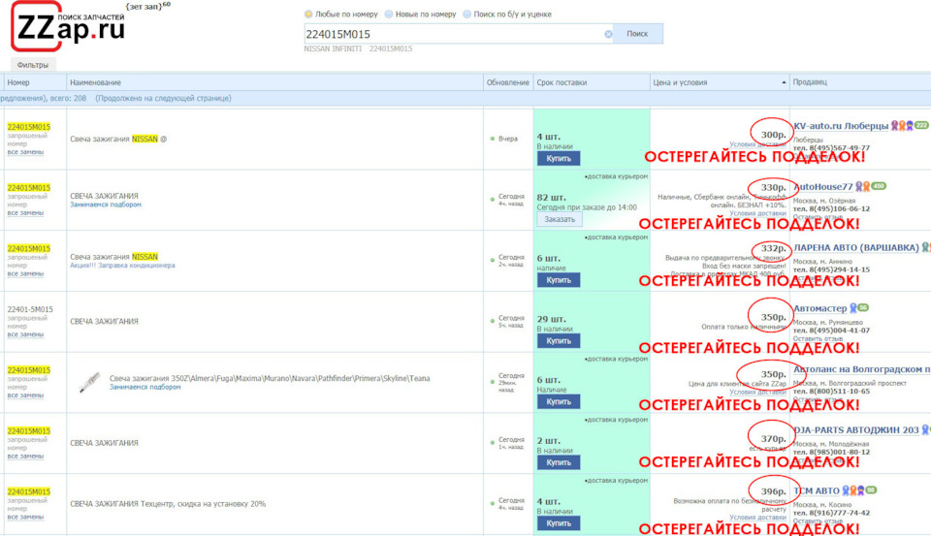
Task: Click Акция!!! Заправка кондиционера link
Action: click(x=122, y=266)
